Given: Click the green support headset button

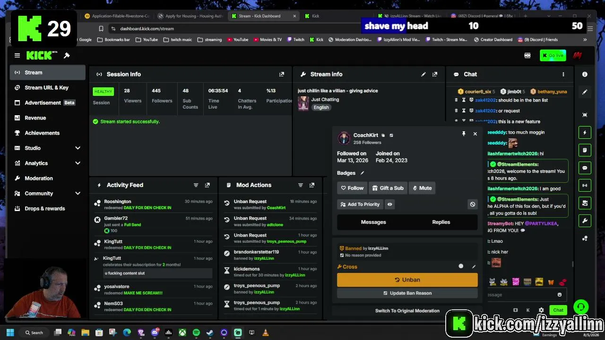Looking at the screenshot, I should [x=581, y=307].
